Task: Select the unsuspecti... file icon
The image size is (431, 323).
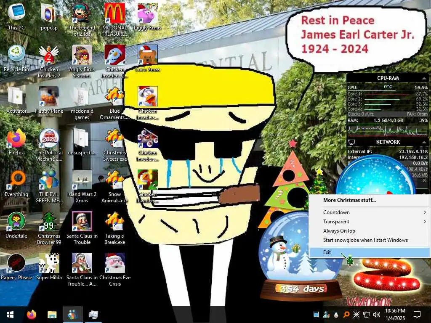Action: point(82,141)
